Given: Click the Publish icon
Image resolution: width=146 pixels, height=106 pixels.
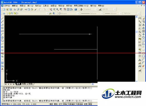Looking at the screenshot, I should [x=21, y=9].
